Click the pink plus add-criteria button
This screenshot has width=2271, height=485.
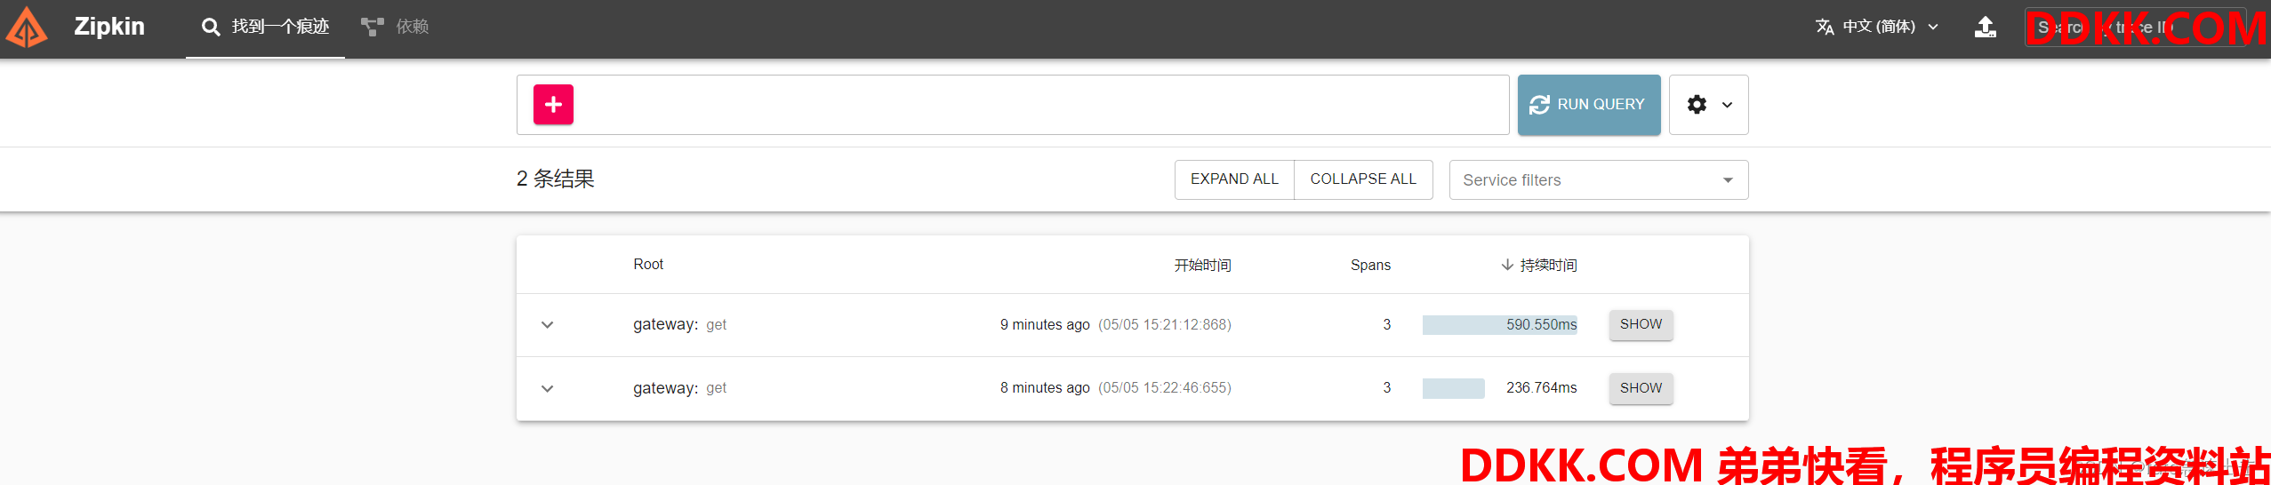pos(553,105)
